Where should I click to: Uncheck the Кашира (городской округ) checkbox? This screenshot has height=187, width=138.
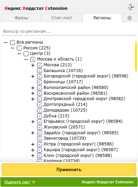(x=40, y=150)
